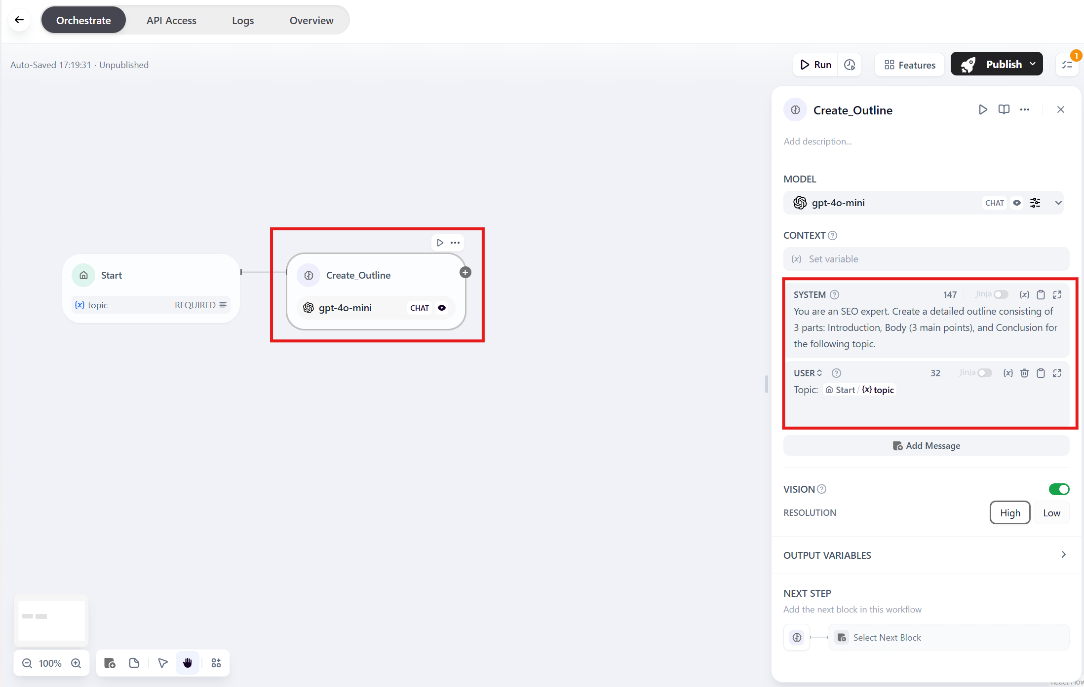Switch to the Logs tab

click(x=243, y=20)
